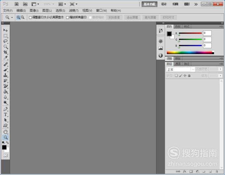
Task: Select the Pen tool
Action: tap(6, 109)
